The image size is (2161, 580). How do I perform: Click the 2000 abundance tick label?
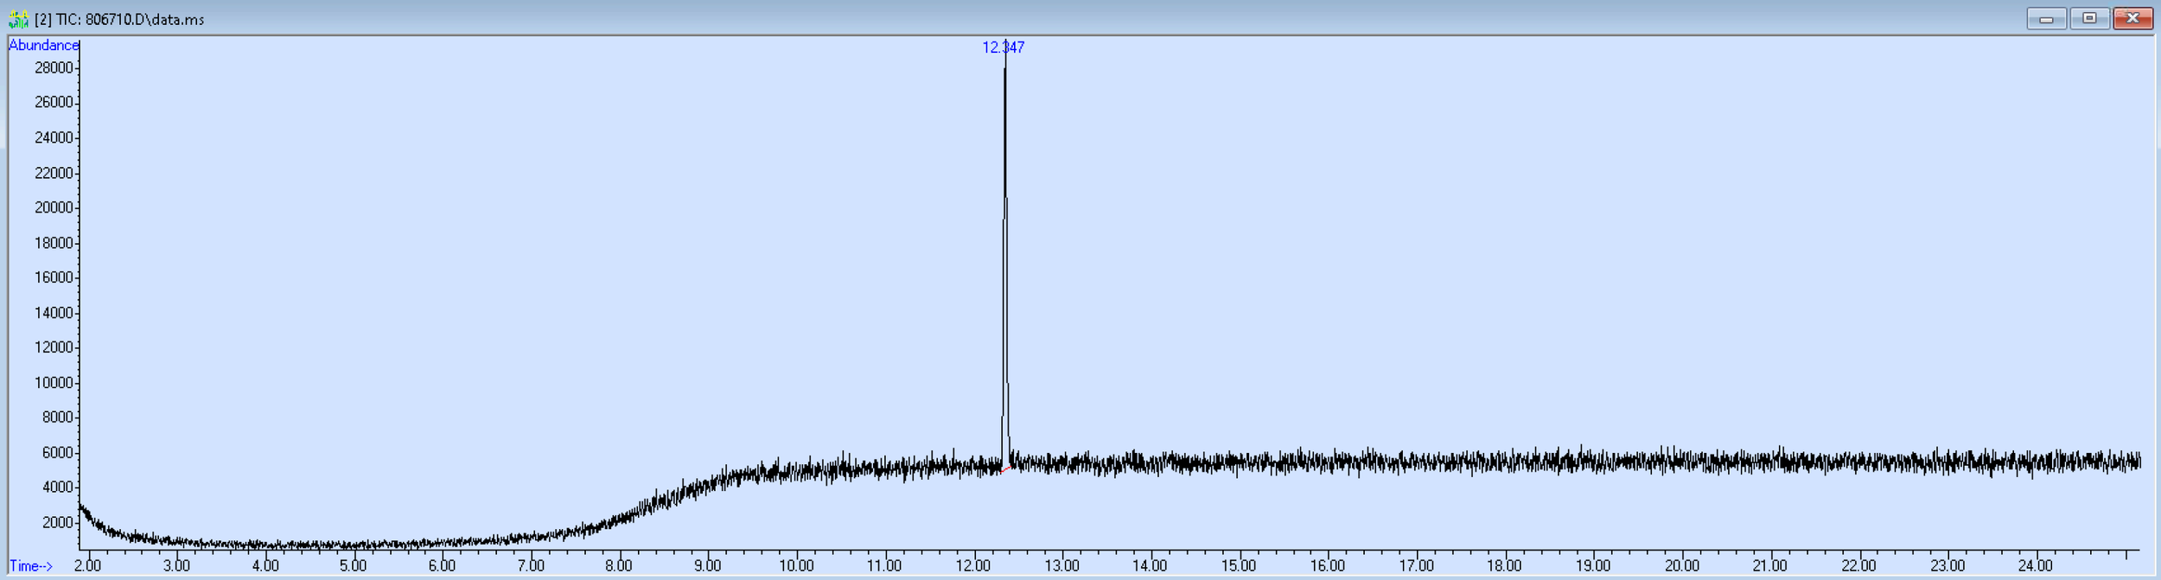pyautogui.click(x=57, y=523)
